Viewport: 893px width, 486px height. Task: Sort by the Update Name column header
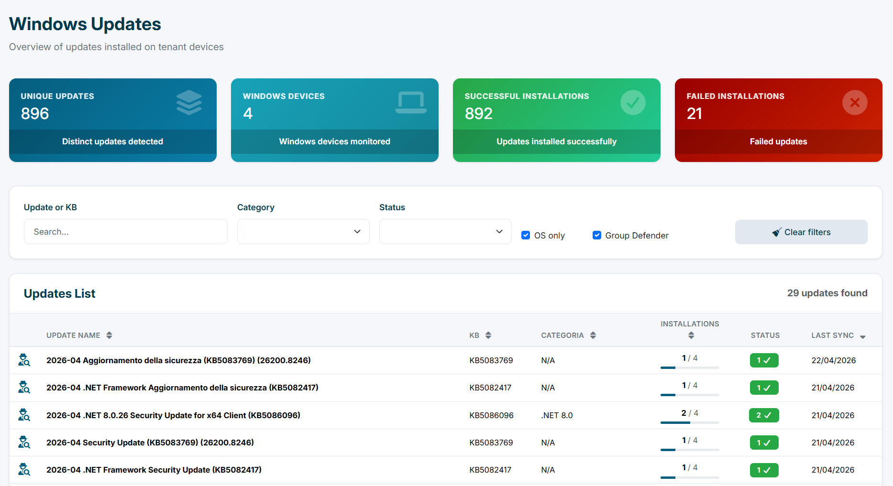(x=73, y=335)
